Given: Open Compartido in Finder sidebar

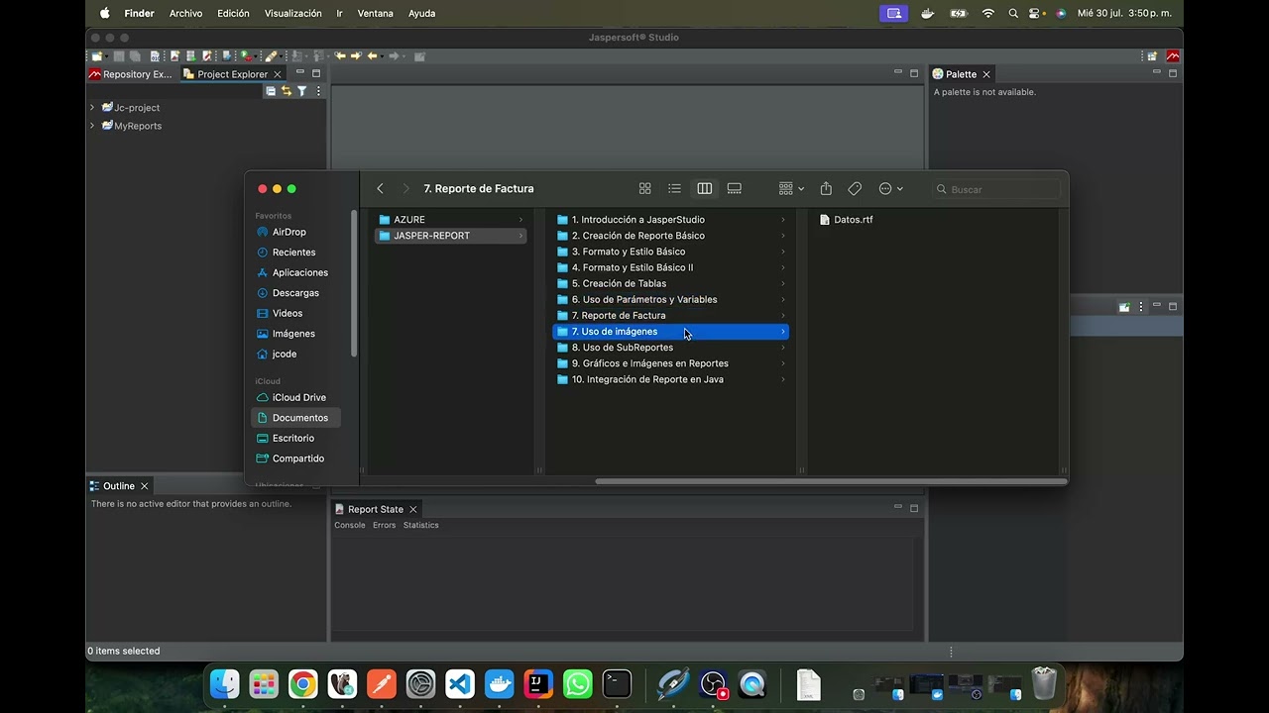Looking at the screenshot, I should click(x=297, y=458).
